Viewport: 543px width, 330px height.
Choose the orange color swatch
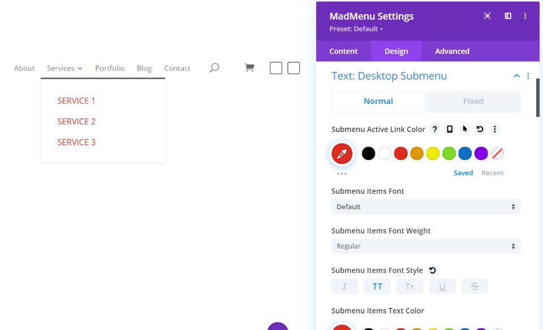417,154
